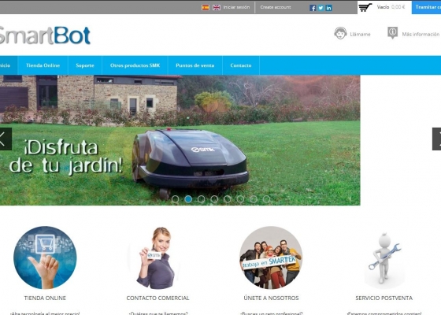Switch language with the Spanish flag icon
The width and height of the screenshot is (441, 315).
tap(206, 8)
